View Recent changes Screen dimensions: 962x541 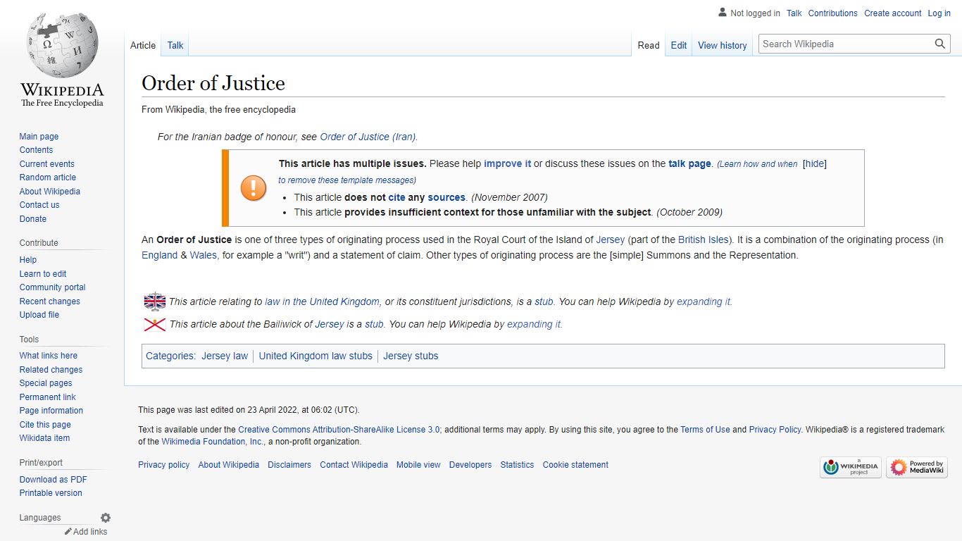click(x=49, y=301)
